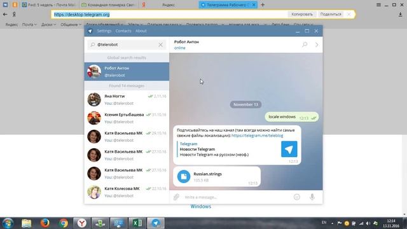Screen dimensions: 407x229
Task: Open Яна Ногти search result message
Action: (127, 99)
